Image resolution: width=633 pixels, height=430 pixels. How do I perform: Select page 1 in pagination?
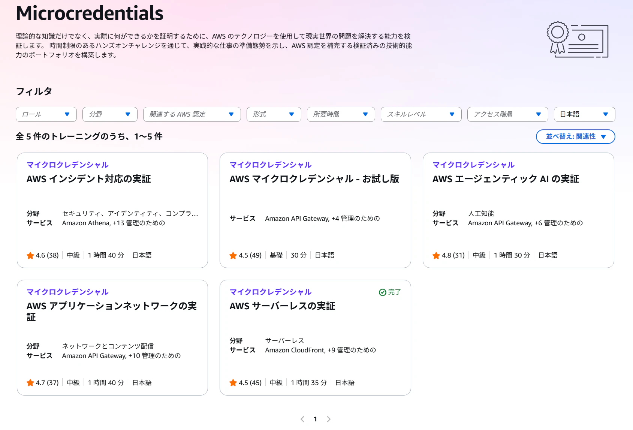(316, 419)
